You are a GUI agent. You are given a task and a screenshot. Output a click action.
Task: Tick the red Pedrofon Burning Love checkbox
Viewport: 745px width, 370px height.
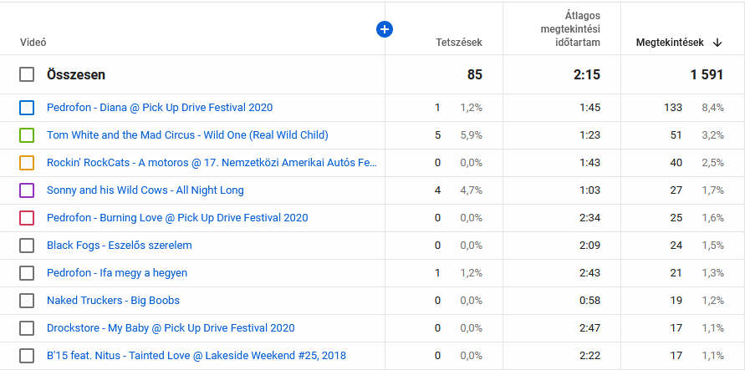click(x=27, y=218)
